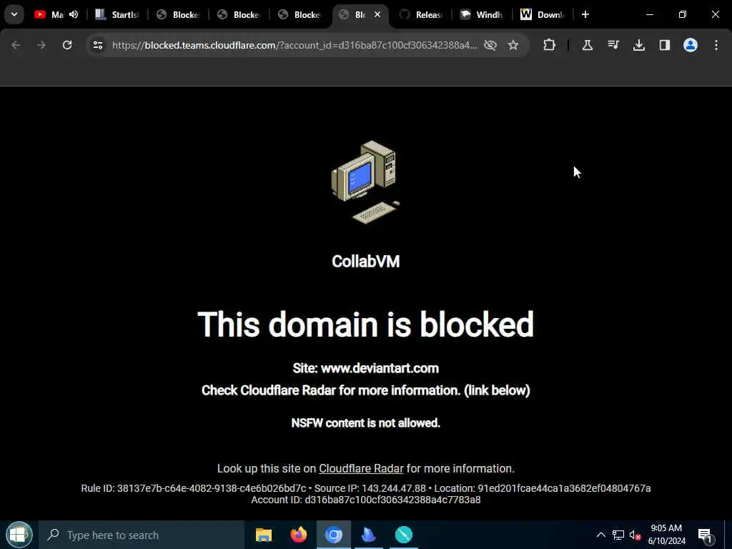Click the "NSFW content is not allowed." text
The width and height of the screenshot is (732, 549).
click(x=365, y=423)
